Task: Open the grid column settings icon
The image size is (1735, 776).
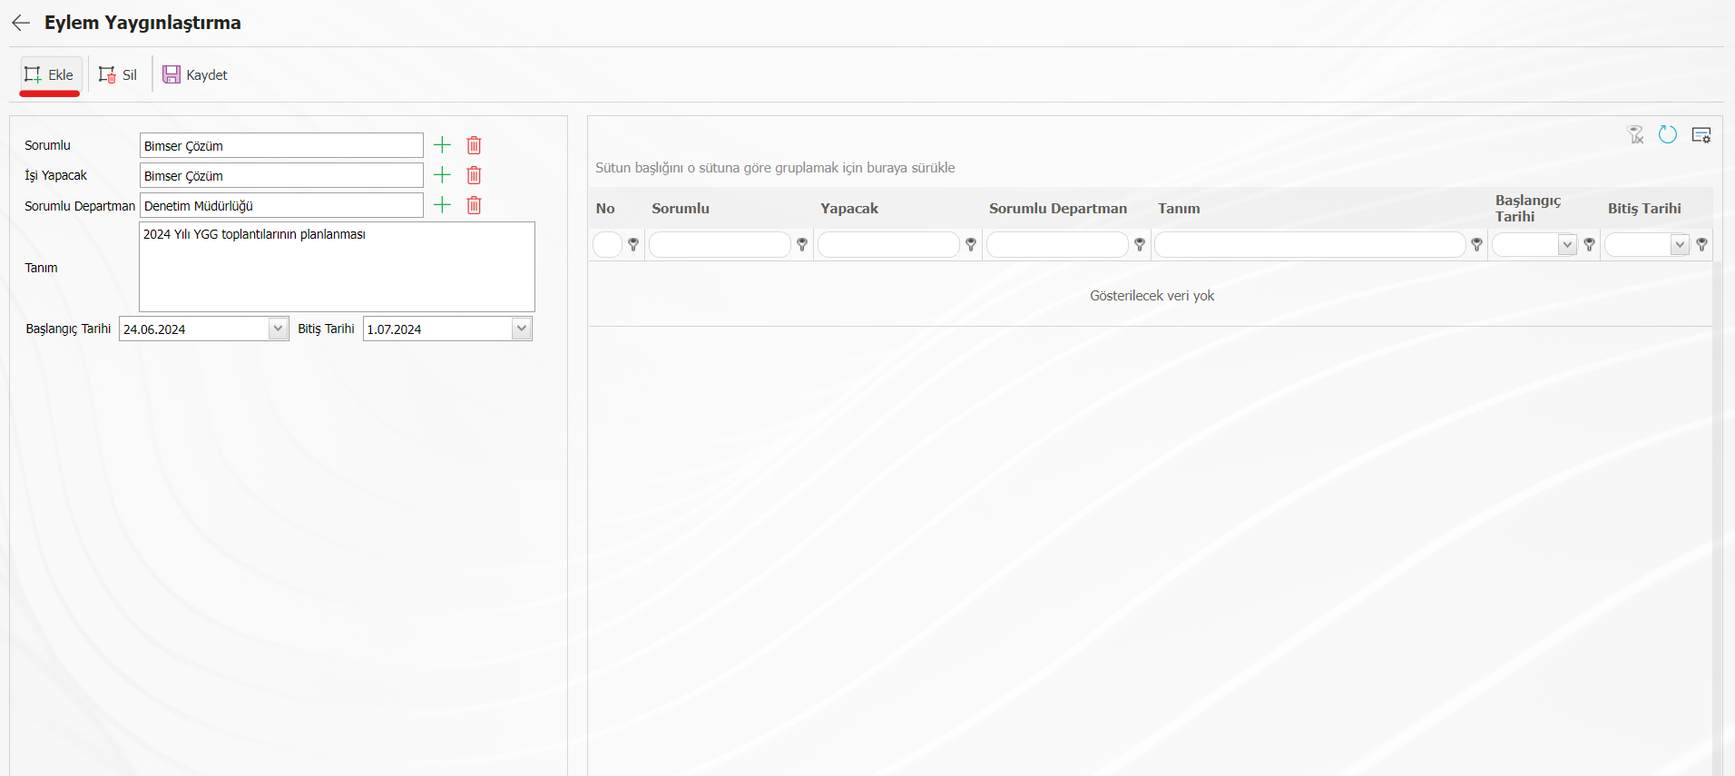Action: coord(1701,135)
